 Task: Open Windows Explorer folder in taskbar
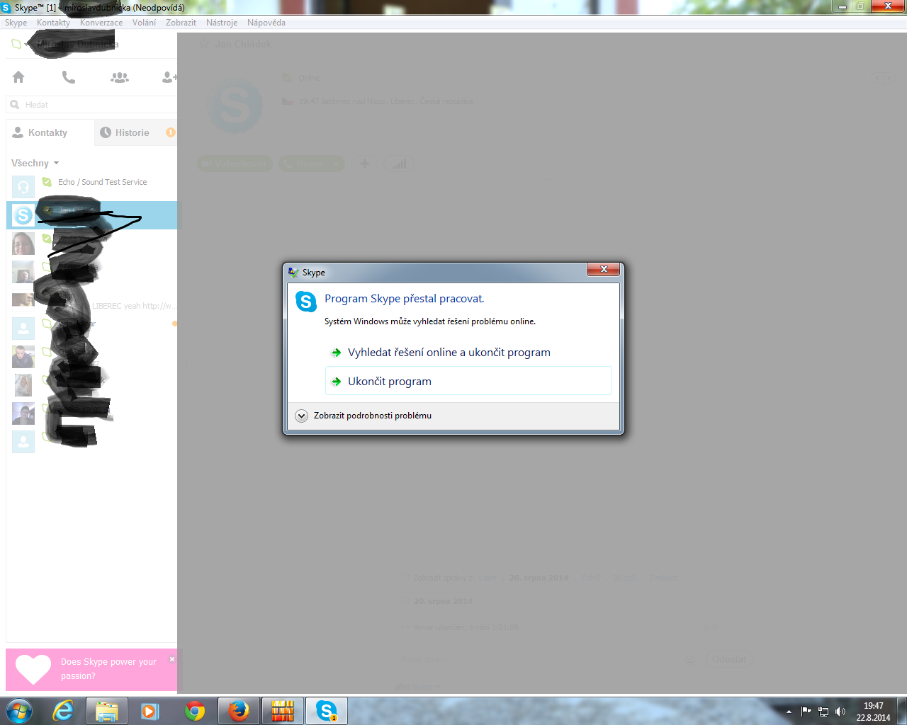107,710
